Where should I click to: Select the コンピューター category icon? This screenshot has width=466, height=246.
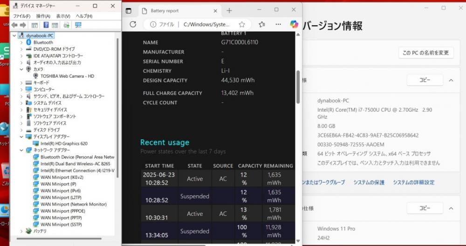(28, 89)
